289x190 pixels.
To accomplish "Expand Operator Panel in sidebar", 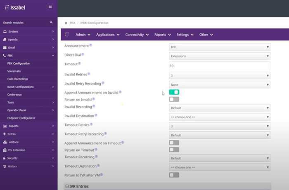I will pyautogui.click(x=29, y=110).
